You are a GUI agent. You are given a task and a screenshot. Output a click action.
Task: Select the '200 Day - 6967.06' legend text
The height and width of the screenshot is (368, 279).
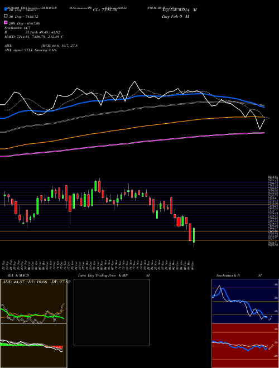25,23
